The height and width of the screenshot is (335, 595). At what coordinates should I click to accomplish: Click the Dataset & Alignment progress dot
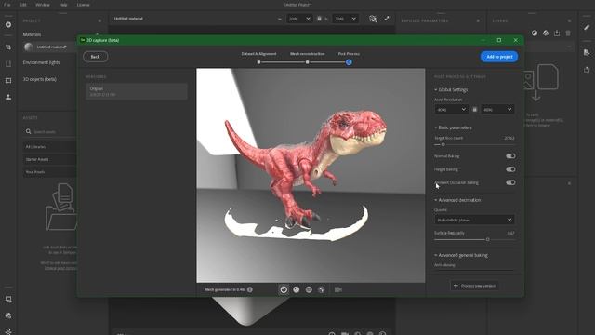tap(258, 62)
